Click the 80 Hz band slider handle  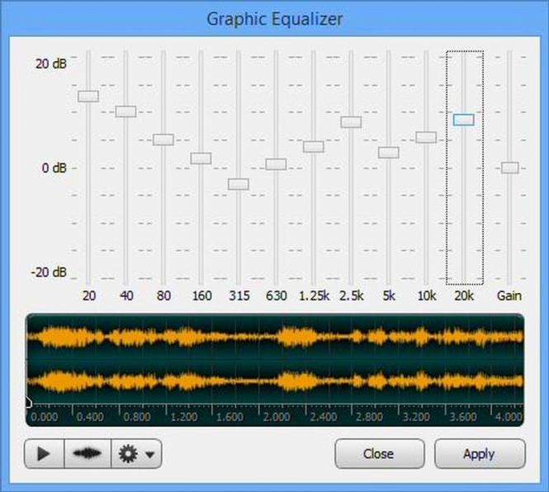pos(163,140)
